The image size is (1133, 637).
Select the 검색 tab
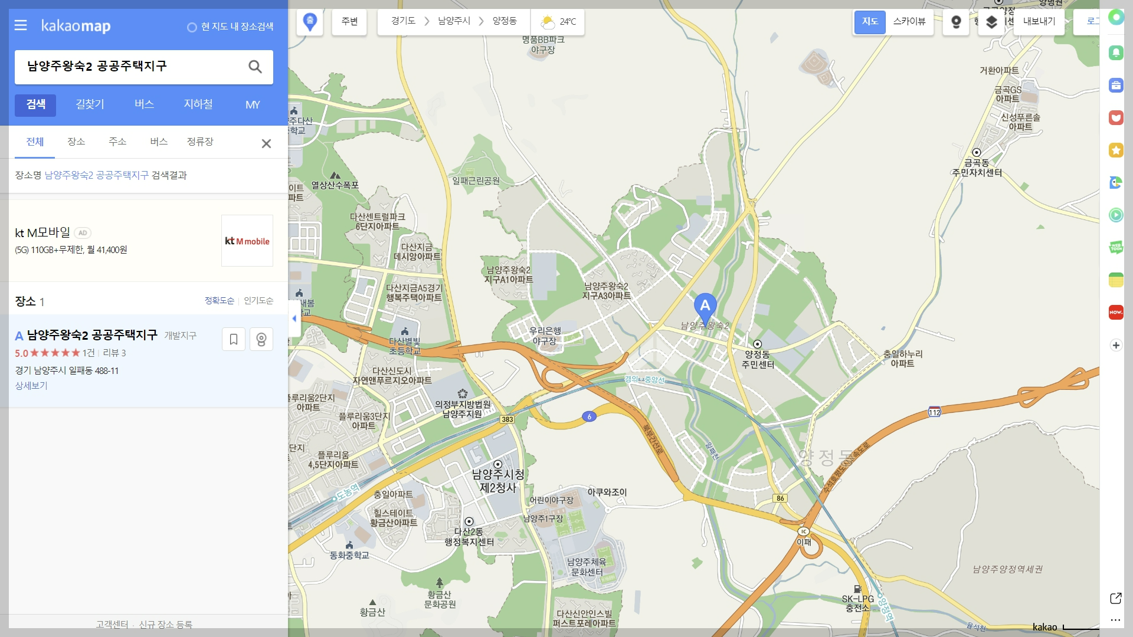click(35, 105)
